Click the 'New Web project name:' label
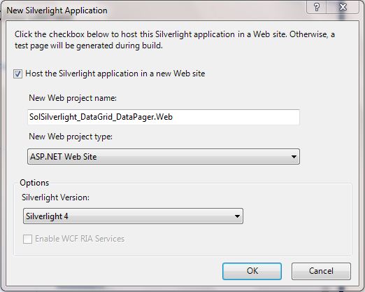Viewport: 365px width, 292px height. click(73, 98)
